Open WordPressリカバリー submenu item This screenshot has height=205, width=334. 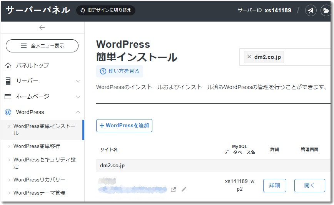tap(39, 180)
